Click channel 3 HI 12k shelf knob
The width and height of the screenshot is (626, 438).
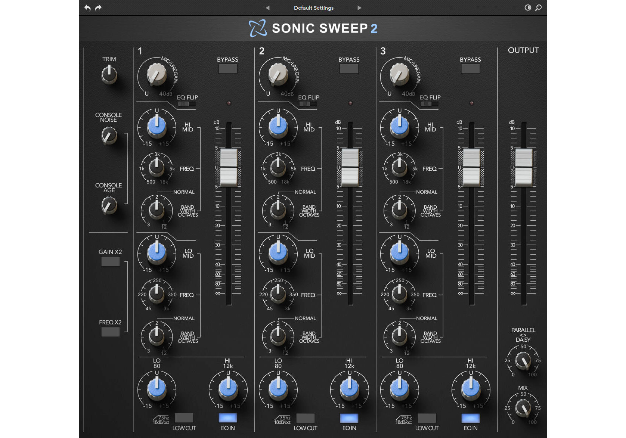click(x=471, y=388)
